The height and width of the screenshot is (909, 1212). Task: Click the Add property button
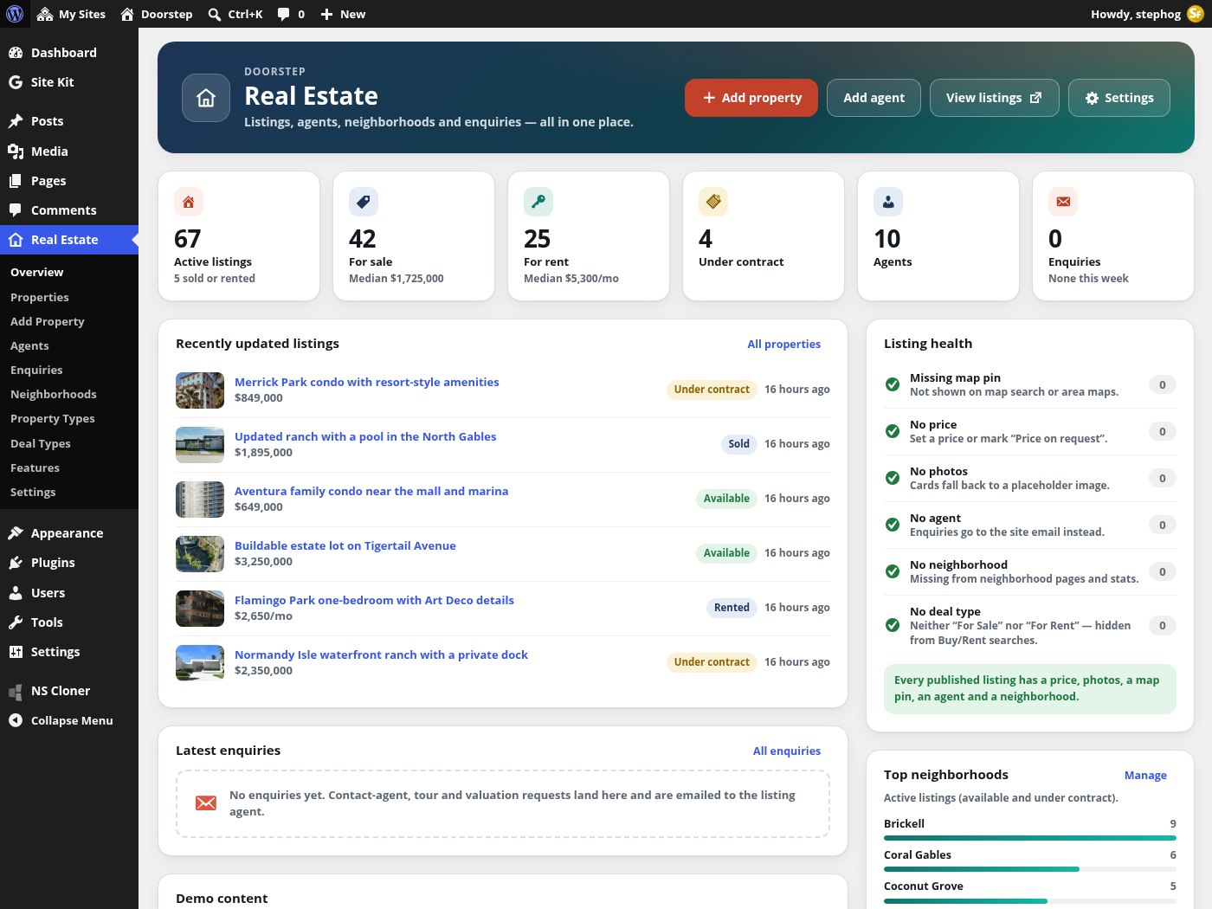click(751, 98)
